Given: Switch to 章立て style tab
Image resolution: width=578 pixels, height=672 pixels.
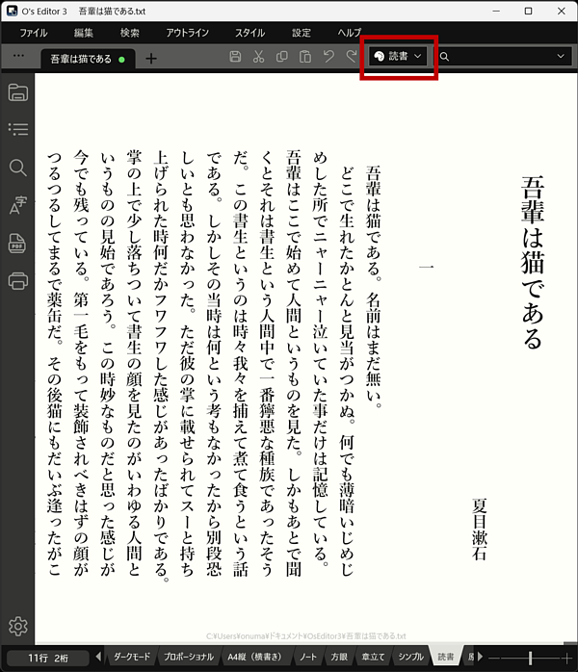Looking at the screenshot, I should coord(373,657).
